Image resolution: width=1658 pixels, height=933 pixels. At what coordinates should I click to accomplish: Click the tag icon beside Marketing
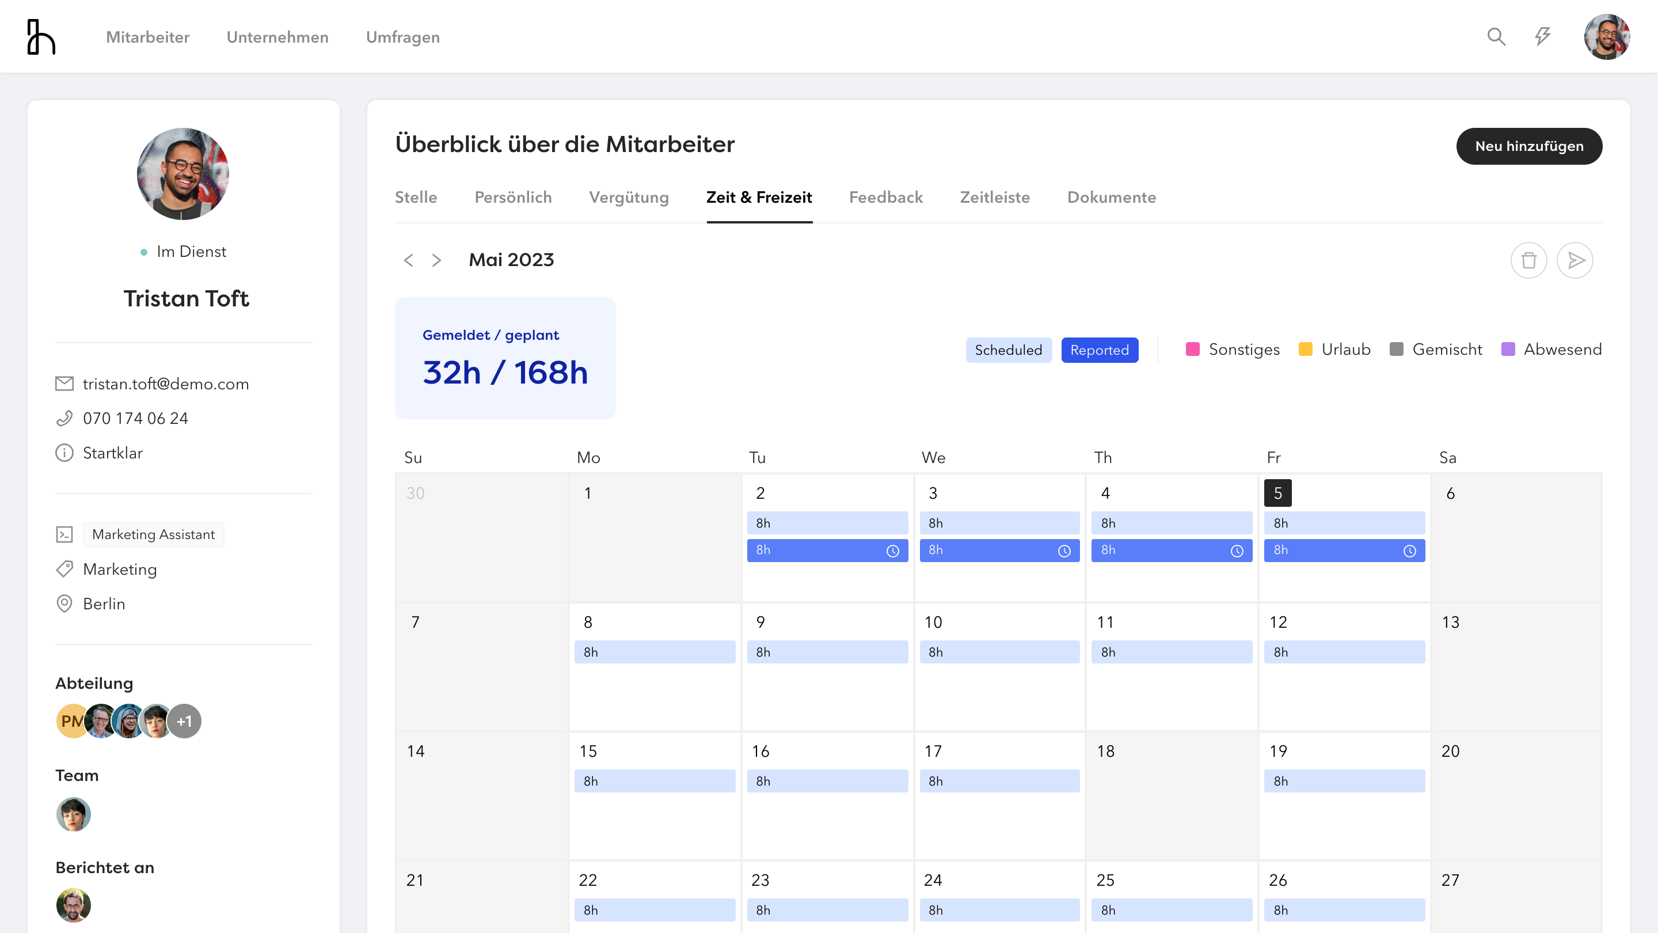tap(64, 569)
